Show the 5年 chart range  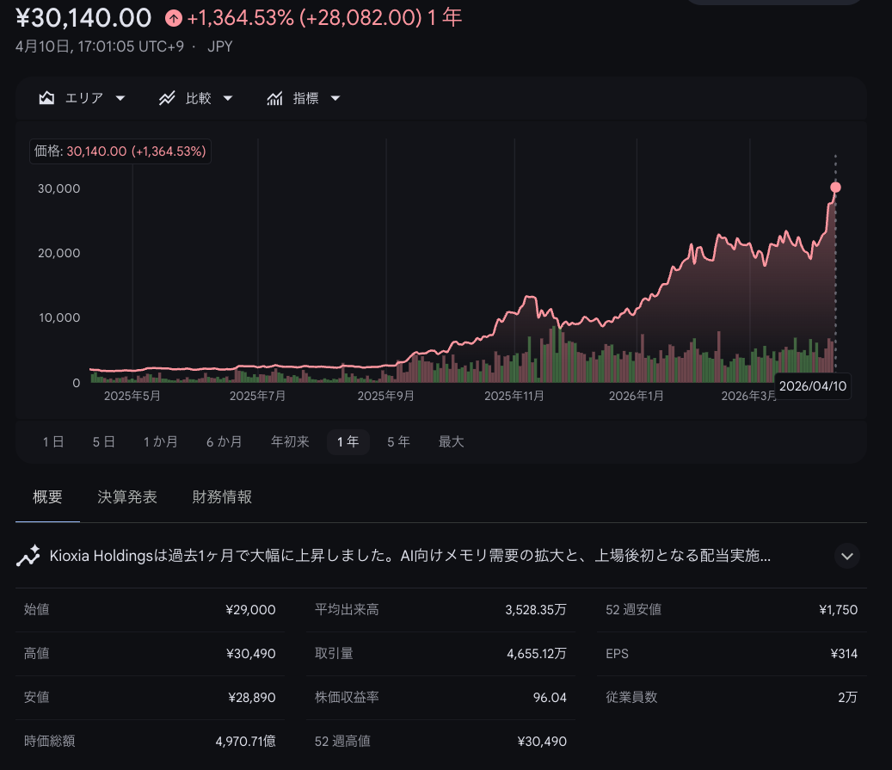(x=398, y=441)
